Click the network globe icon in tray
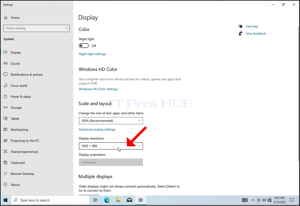The width and height of the screenshot is (300, 206). coord(270,200)
